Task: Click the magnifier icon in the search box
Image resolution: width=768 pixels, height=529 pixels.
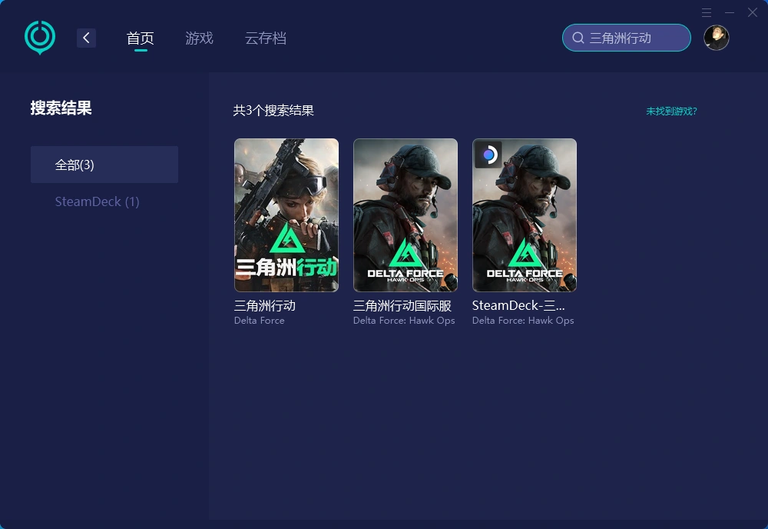Action: 578,37
